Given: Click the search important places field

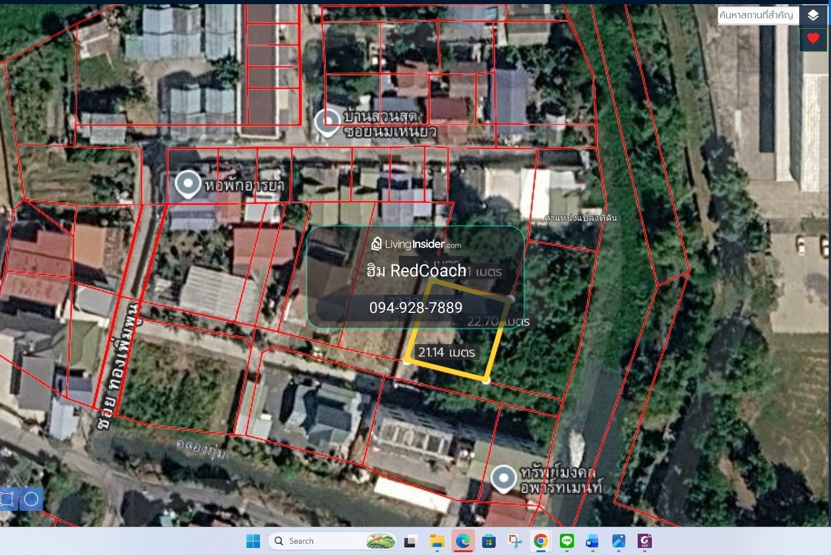Looking at the screenshot, I should [758, 15].
